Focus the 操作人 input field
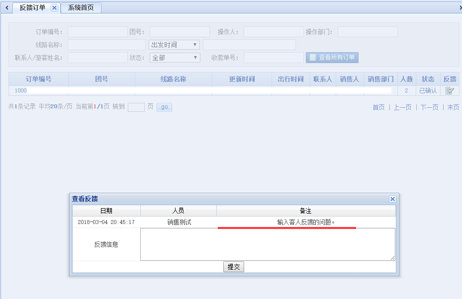Screen dimensions: 462x299 [274, 32]
